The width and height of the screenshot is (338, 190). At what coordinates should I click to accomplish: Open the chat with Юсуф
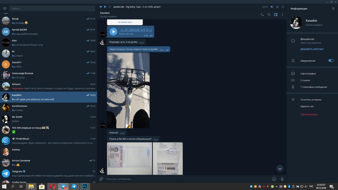pos(49,21)
